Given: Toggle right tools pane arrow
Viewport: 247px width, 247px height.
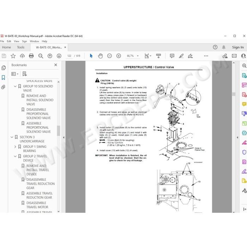Looking at the screenshot, I should click(x=237, y=137).
